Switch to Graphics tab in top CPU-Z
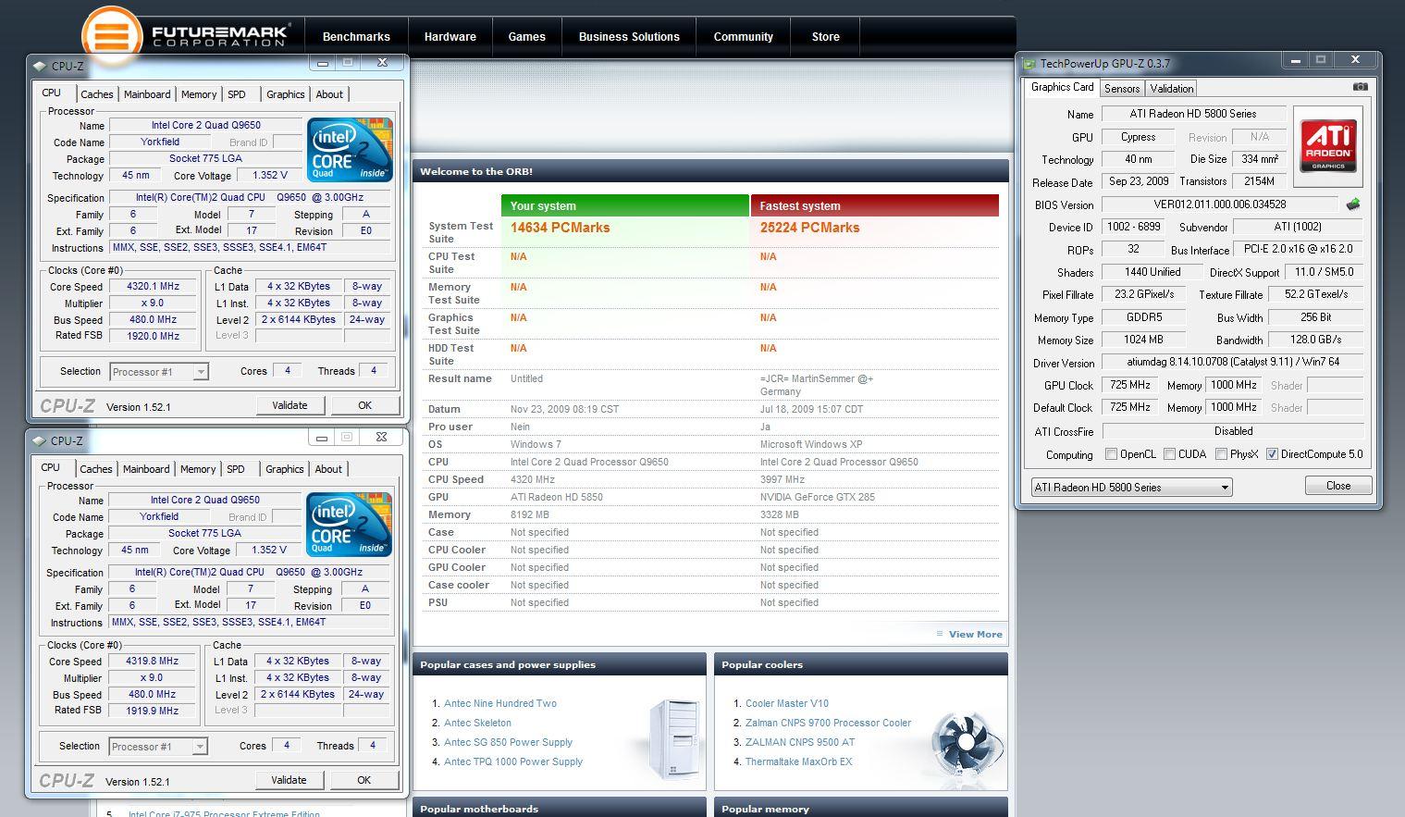The width and height of the screenshot is (1405, 817). coord(286,94)
